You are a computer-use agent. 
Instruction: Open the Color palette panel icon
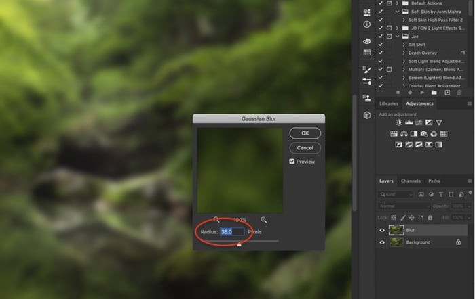(367, 41)
